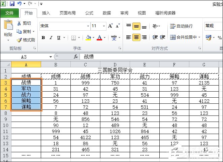Click the insert function fx icon
This screenshot has width=223, height=162.
pos(76,57)
